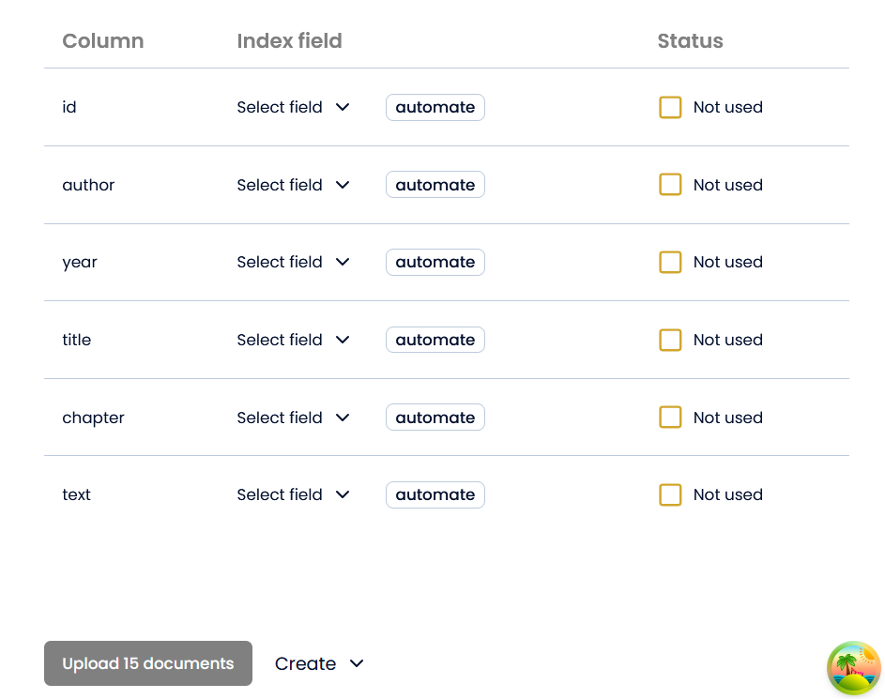Expand the text row Select field dropdown

click(293, 494)
